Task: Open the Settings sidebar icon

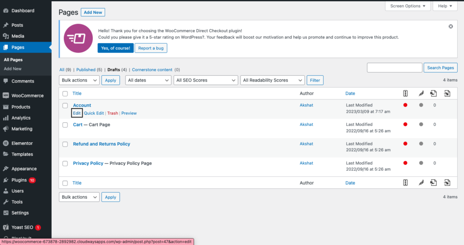Action: click(5, 213)
